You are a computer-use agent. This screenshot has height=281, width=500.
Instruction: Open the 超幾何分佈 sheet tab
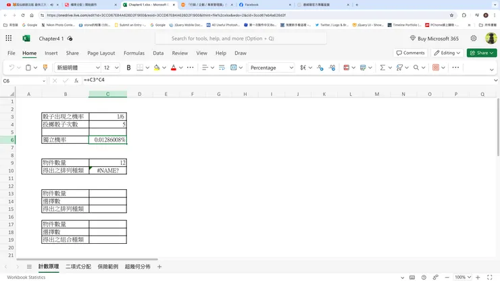pos(137,267)
